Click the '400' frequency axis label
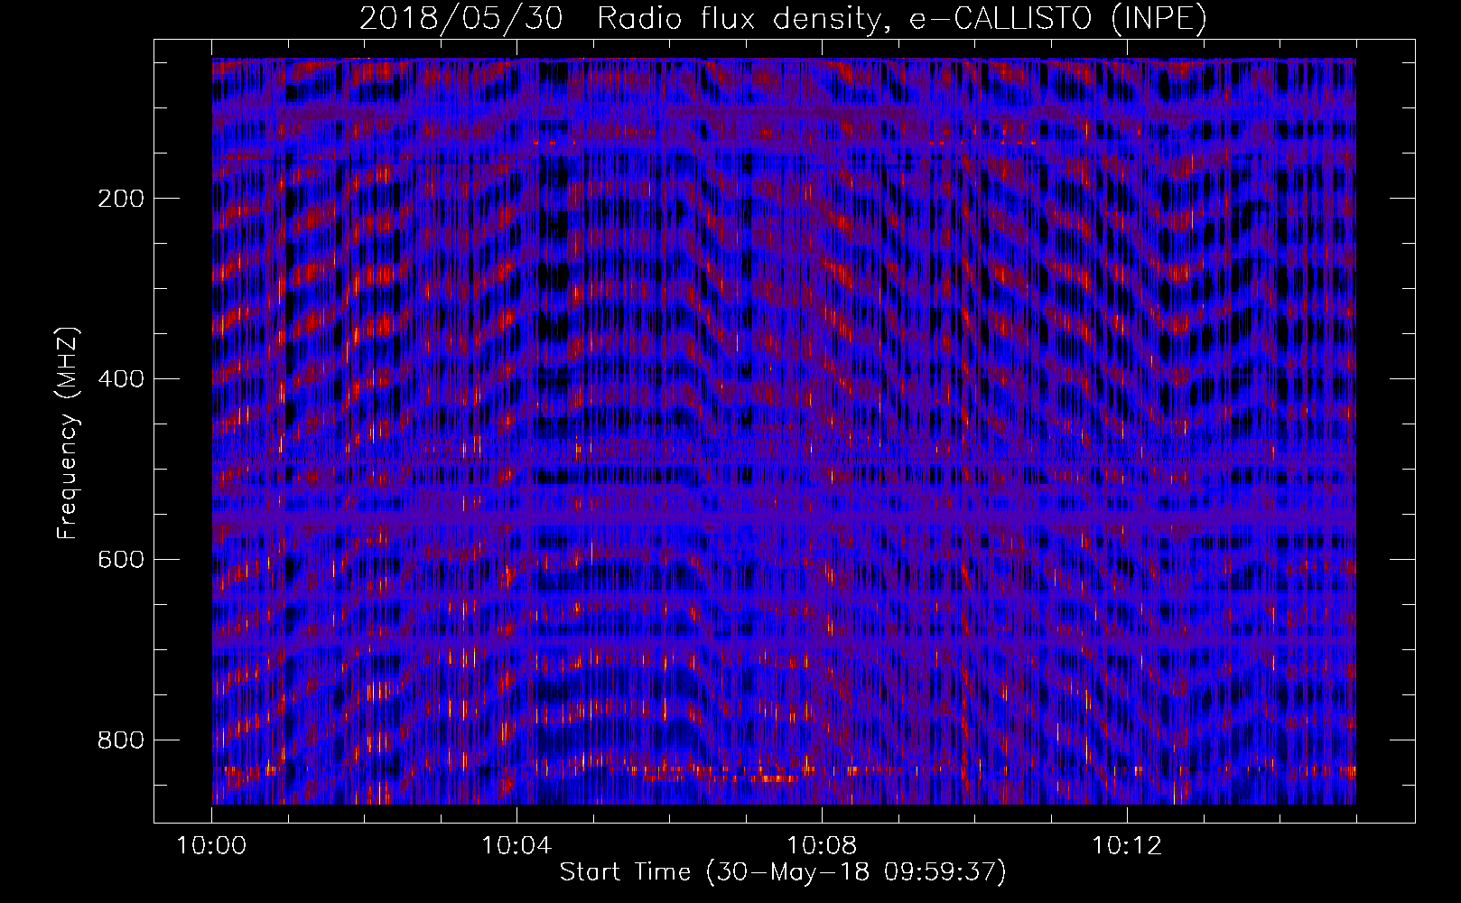This screenshot has width=1461, height=903. pos(121,379)
